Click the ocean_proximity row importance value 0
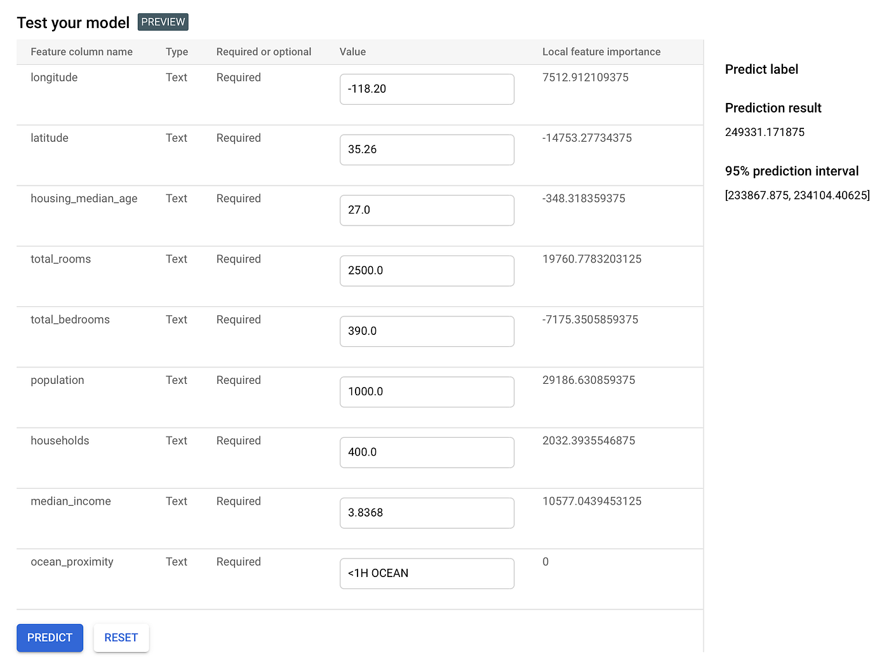This screenshot has width=889, height=666. [545, 562]
